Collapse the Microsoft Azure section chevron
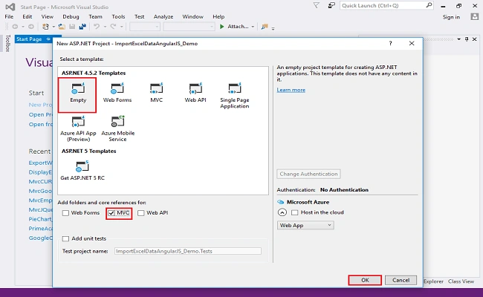The image size is (483, 297). [282, 212]
